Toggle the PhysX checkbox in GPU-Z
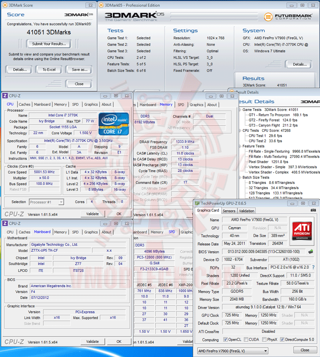Image resolution: width=320 pixels, height=357 pixels. [x=264, y=340]
